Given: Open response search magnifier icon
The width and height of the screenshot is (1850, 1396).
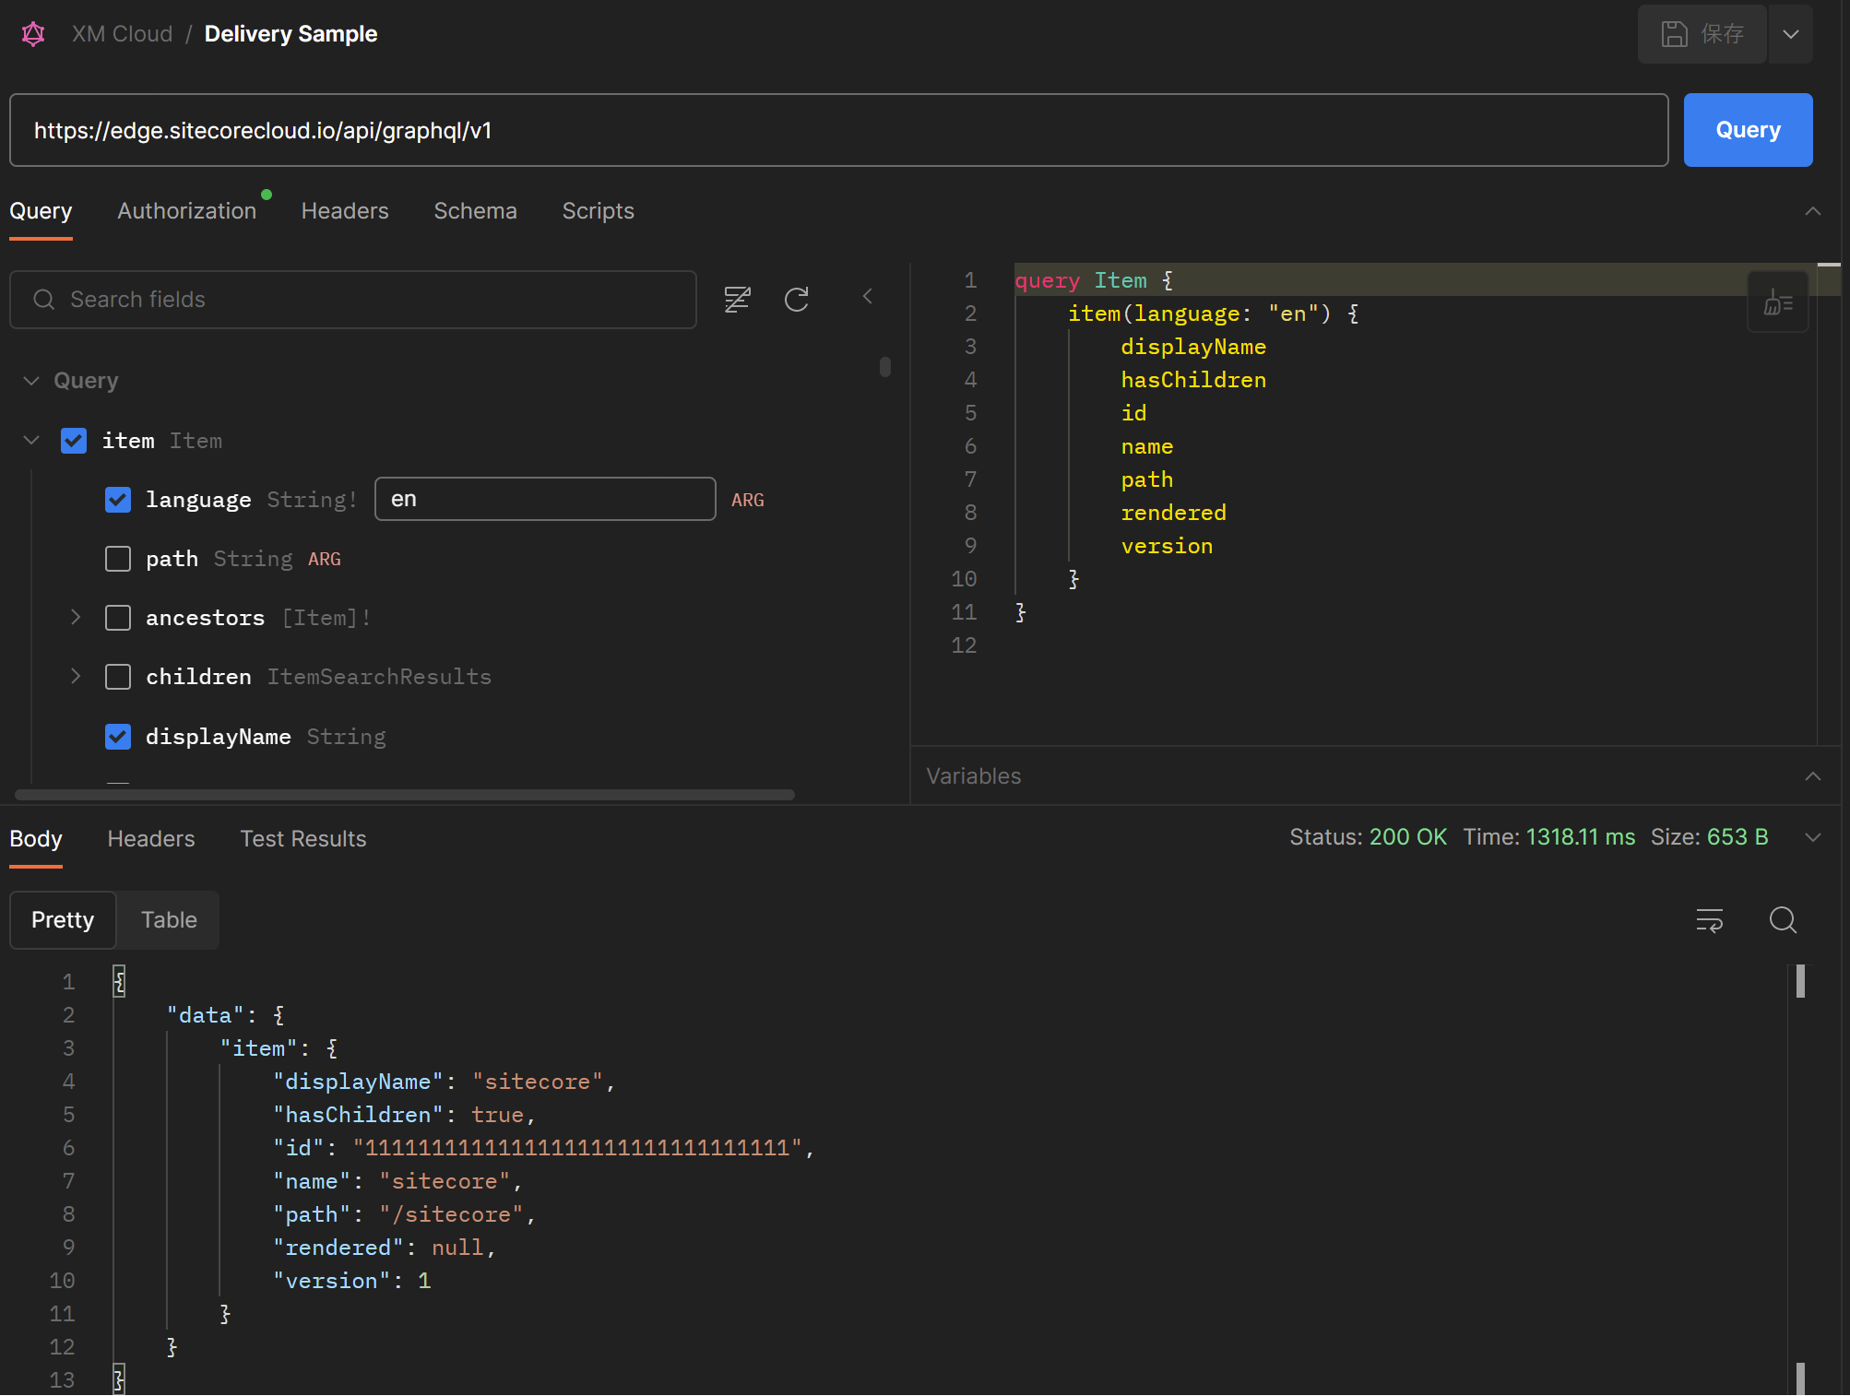Looking at the screenshot, I should tap(1783, 920).
